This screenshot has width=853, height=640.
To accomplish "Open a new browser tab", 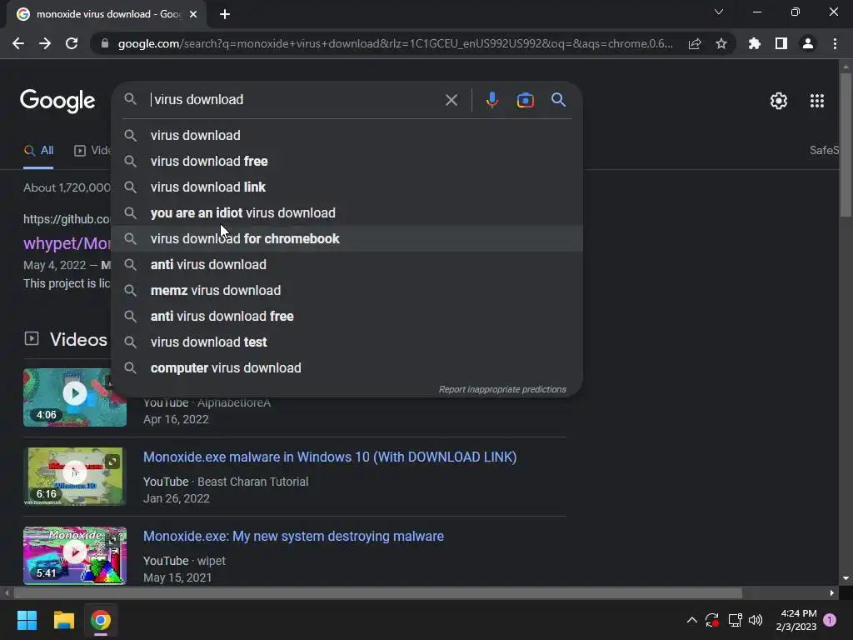I will pyautogui.click(x=225, y=14).
